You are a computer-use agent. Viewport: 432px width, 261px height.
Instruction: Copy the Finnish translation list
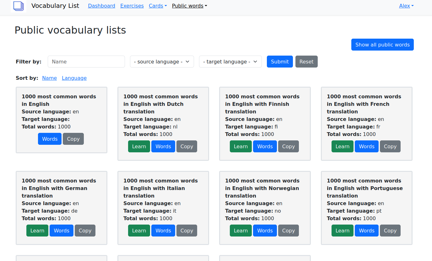(288, 146)
